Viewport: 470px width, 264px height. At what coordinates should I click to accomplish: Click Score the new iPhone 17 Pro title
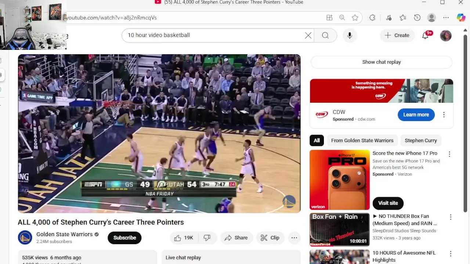(x=405, y=153)
